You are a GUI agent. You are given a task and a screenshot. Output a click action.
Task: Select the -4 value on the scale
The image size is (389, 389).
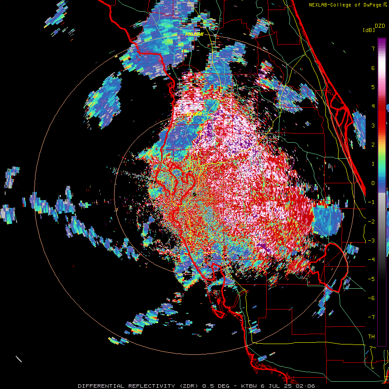(x=371, y=260)
